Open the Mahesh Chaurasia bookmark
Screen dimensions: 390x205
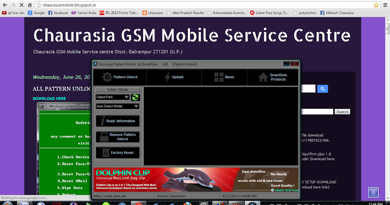coord(337,13)
